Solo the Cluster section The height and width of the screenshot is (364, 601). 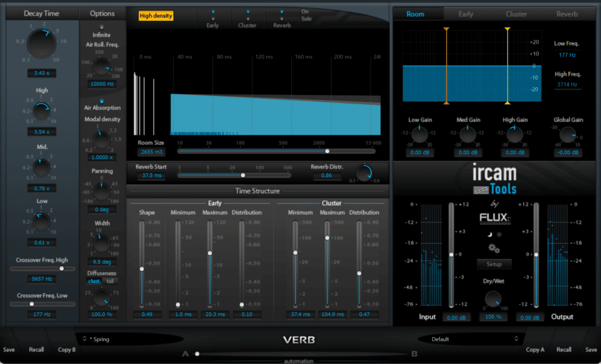[248, 18]
